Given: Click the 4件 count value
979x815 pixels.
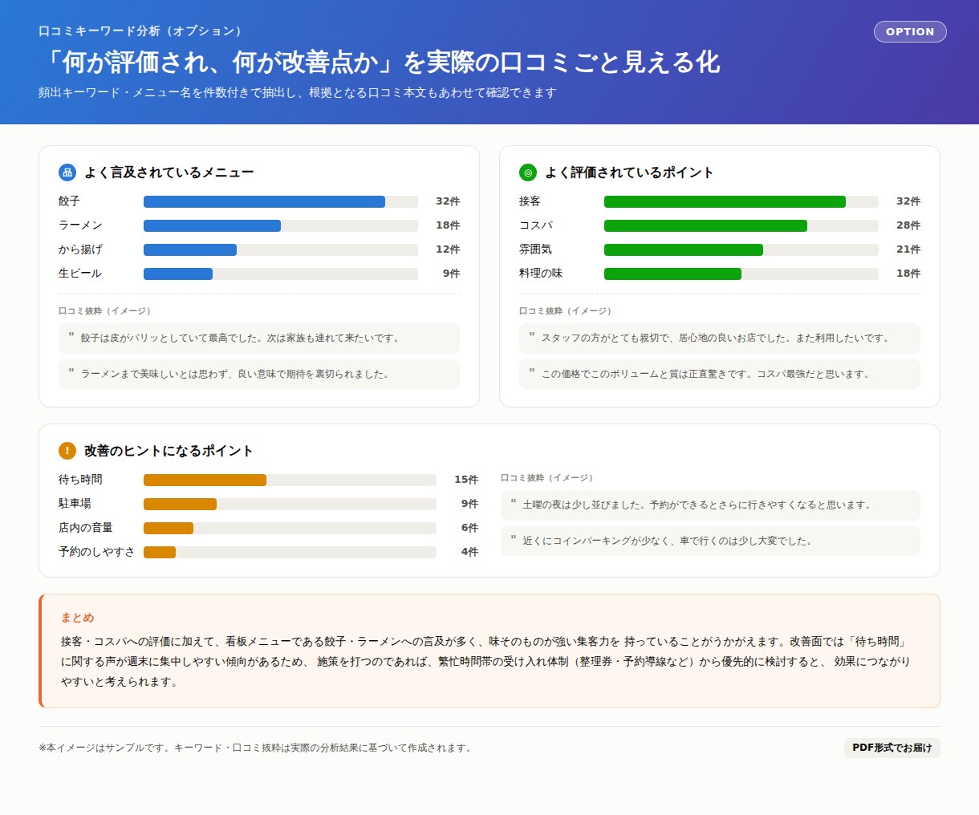Looking at the screenshot, I should (469, 552).
